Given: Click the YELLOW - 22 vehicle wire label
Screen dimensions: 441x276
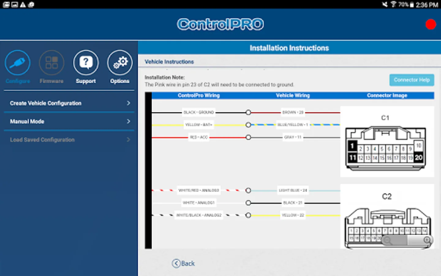Looking at the screenshot, I should tap(293, 215).
